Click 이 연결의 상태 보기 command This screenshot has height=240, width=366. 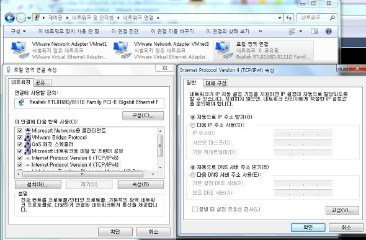228,31
